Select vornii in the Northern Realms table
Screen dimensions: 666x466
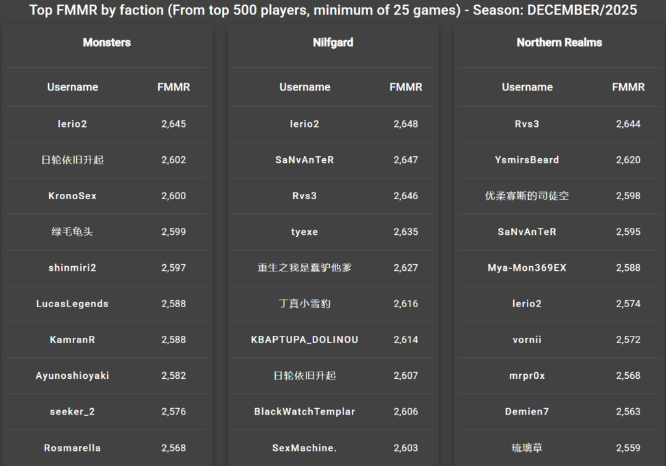tap(527, 340)
